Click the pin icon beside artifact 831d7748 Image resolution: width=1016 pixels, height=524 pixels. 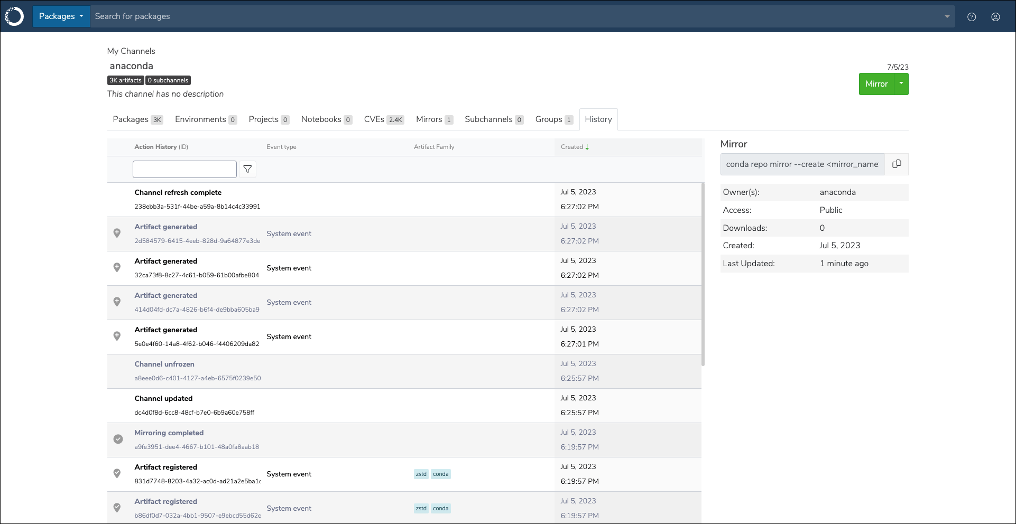(117, 473)
